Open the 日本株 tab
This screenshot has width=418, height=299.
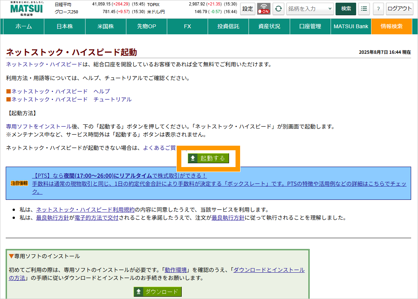pyautogui.click(x=65, y=26)
